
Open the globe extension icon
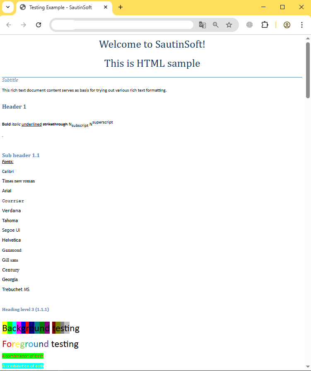pyautogui.click(x=249, y=25)
